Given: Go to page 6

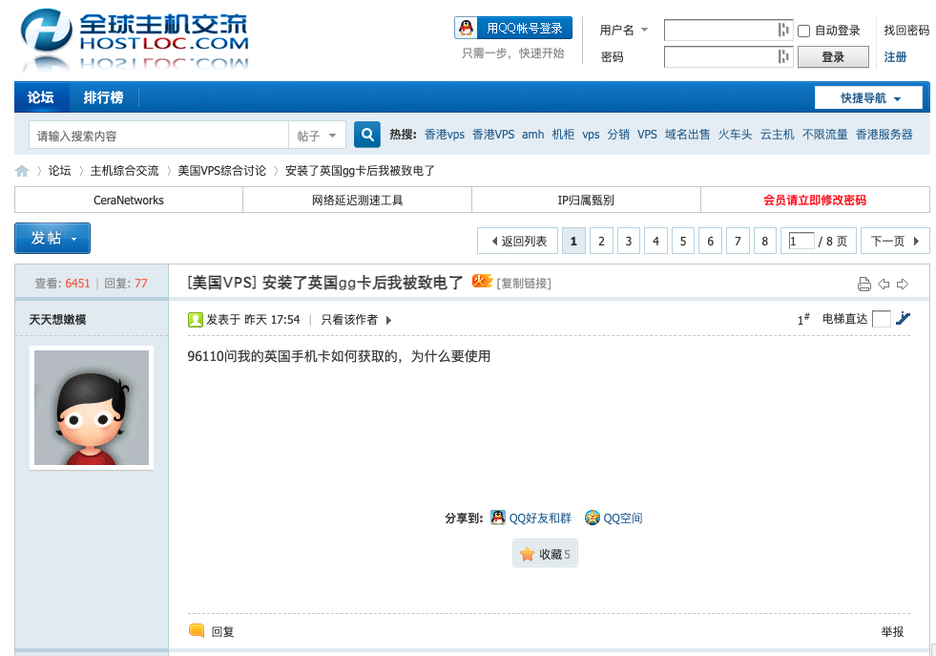Looking at the screenshot, I should [x=711, y=241].
